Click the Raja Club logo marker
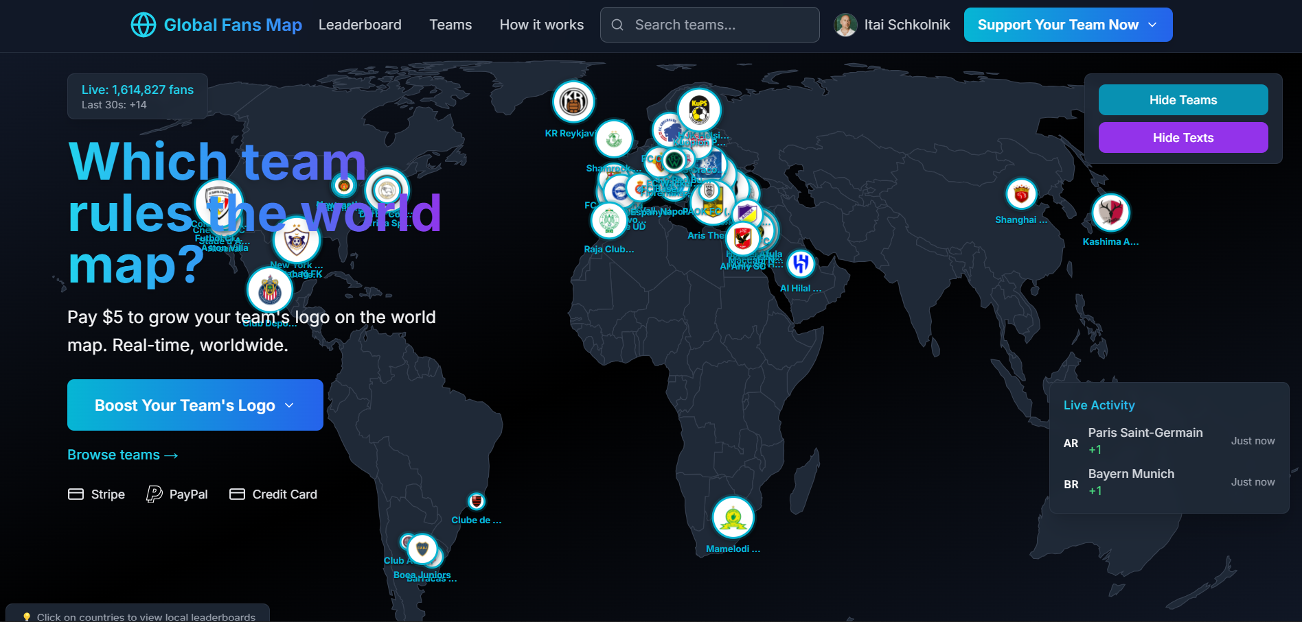 pyautogui.click(x=608, y=221)
